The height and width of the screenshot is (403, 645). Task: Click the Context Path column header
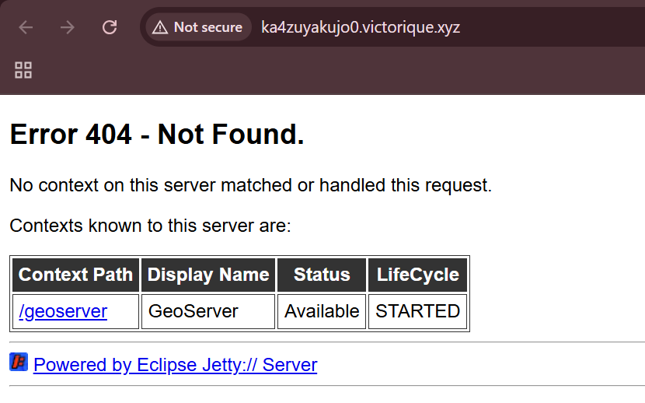coord(75,275)
